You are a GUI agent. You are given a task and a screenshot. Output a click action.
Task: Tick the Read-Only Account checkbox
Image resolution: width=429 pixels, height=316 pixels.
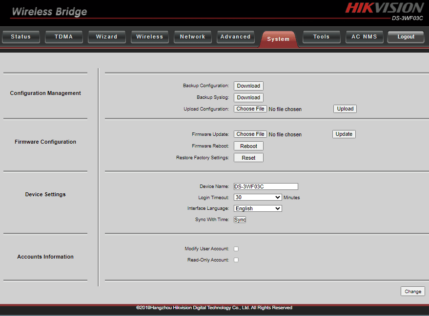pyautogui.click(x=236, y=260)
